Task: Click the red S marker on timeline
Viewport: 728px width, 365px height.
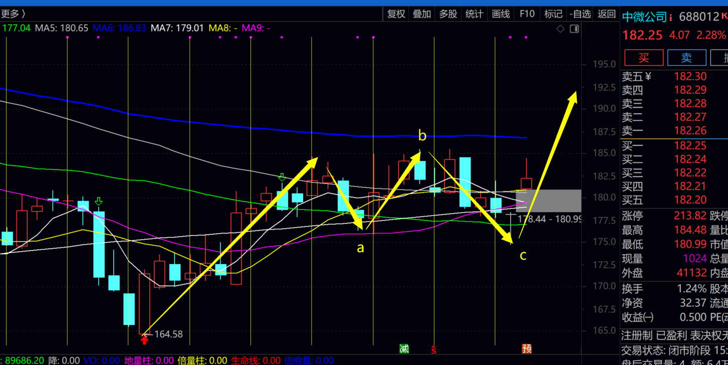Action: 434,349
